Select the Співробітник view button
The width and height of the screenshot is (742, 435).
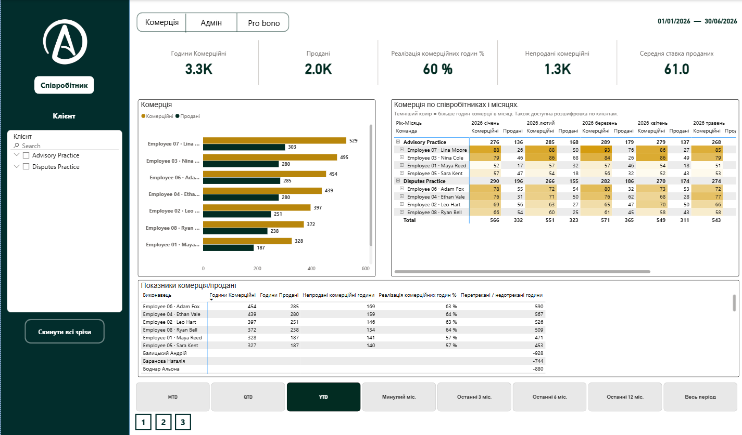tap(64, 85)
